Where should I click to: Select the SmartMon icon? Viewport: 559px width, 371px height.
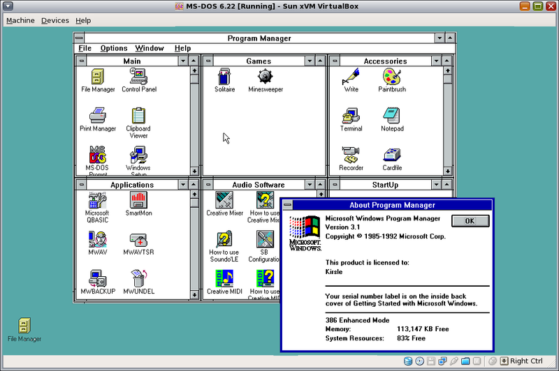pyautogui.click(x=138, y=204)
